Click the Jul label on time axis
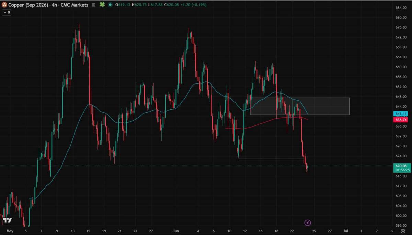The width and height of the screenshot is (412, 235). pos(346,232)
